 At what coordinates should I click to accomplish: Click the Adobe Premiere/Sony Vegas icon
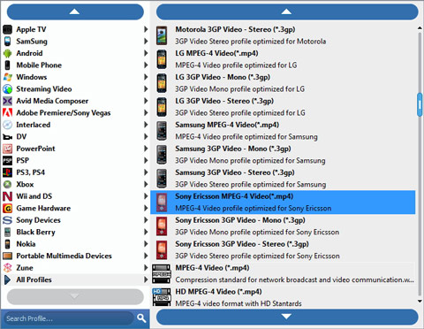click(7, 113)
